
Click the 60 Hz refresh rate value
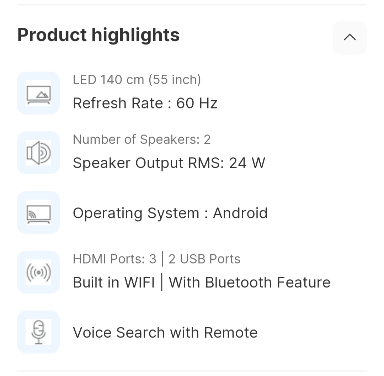tap(197, 103)
